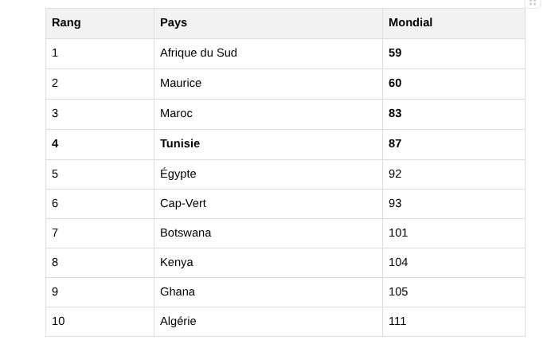
Task: Select the Algérie cell
Action: [x=178, y=322]
